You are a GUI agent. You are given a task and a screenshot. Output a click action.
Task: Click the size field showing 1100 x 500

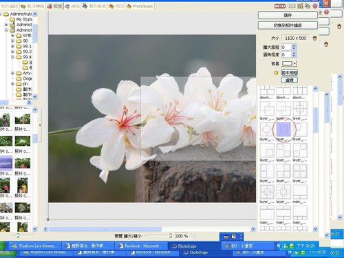point(296,38)
